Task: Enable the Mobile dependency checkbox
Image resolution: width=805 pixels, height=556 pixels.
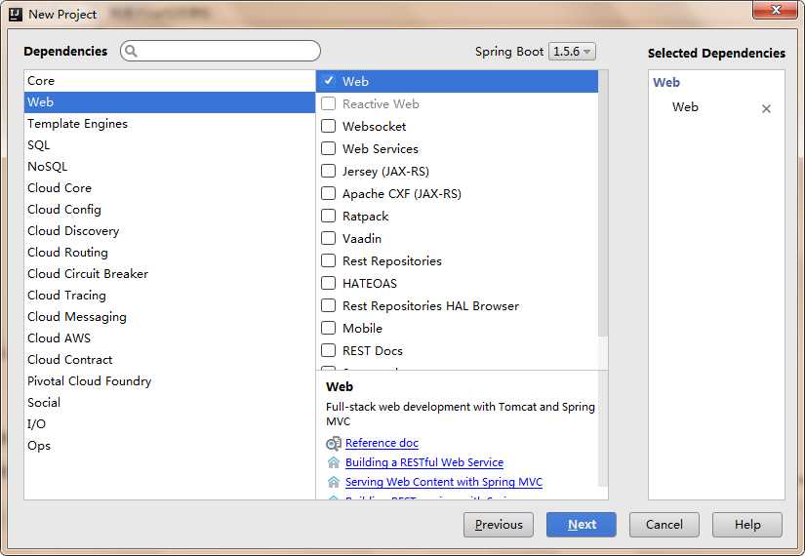Action: point(329,328)
